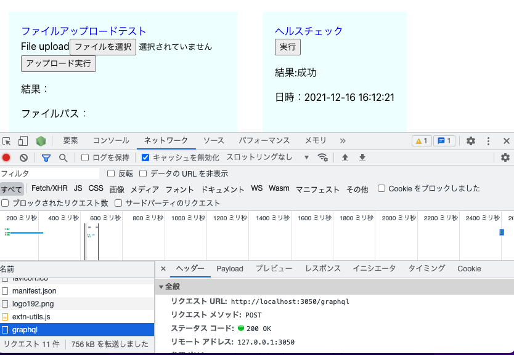
Task: Open the throttling dropdown
Action: click(267, 158)
